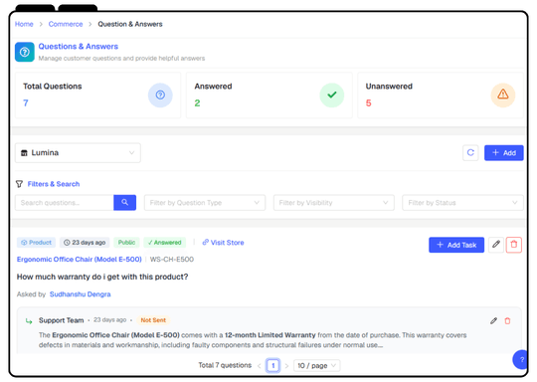Click the SKU text WS-CH-E500
Screen dimensions: 537x382
pyautogui.click(x=172, y=260)
